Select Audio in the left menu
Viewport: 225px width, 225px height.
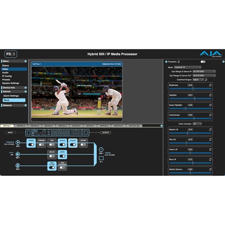click(5, 72)
